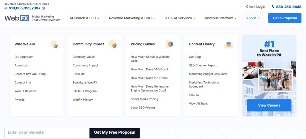
Task: Click the WebFX logo
Action: tap(17, 18)
